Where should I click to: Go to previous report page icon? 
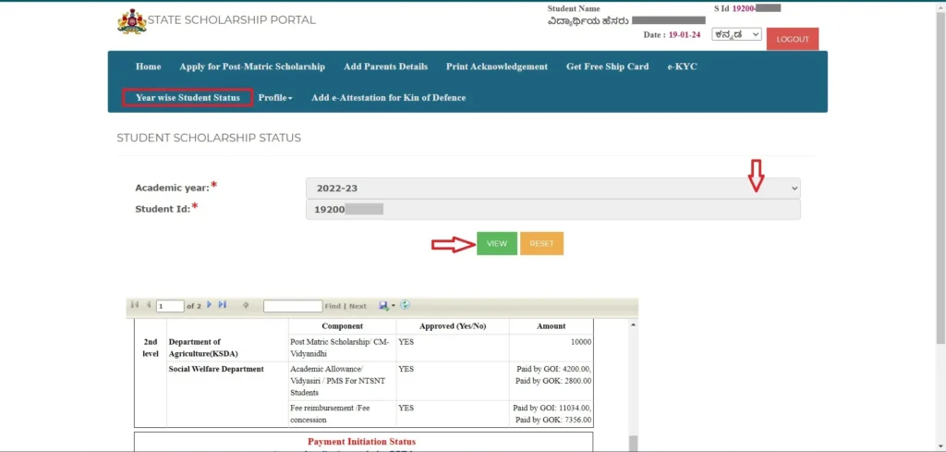[149, 305]
